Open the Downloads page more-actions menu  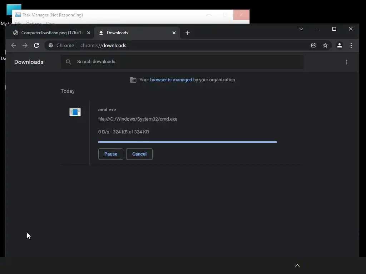[347, 62]
